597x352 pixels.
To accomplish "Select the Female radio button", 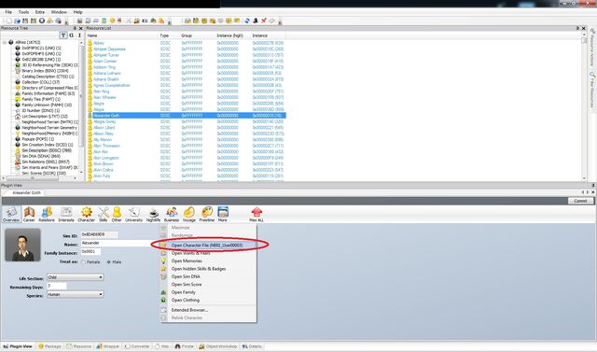I will point(83,262).
